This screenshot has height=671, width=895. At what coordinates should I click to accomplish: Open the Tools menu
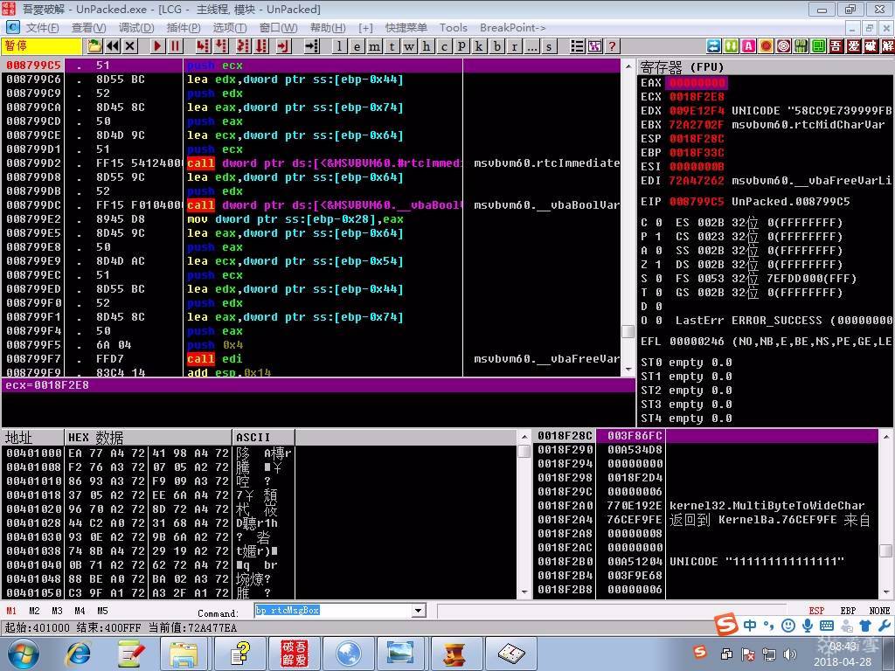point(454,27)
